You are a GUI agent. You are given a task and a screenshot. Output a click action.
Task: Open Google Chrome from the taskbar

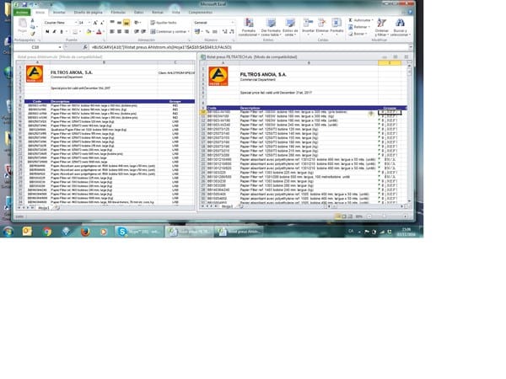47,232
